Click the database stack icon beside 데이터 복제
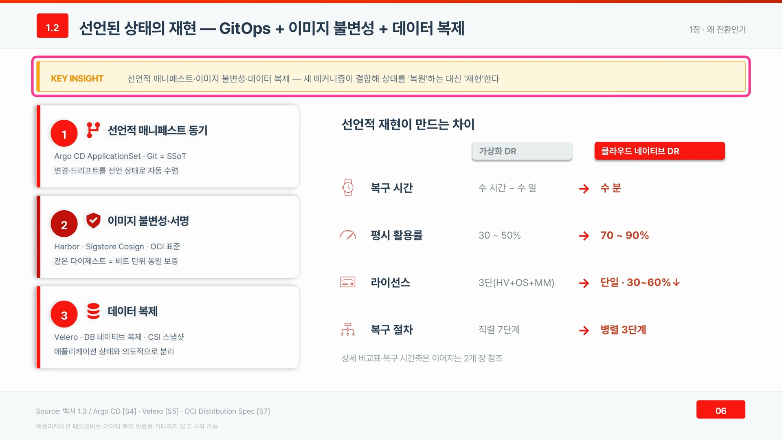Viewport: 782px width, 440px height. pos(93,311)
